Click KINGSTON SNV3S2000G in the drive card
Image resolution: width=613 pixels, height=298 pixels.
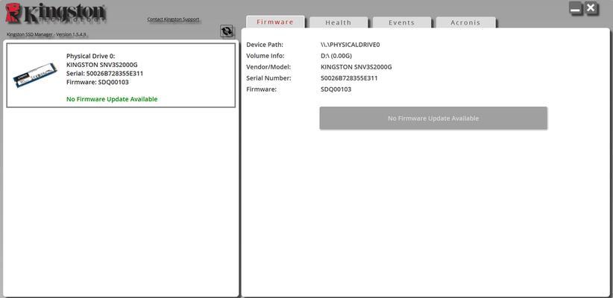point(102,65)
